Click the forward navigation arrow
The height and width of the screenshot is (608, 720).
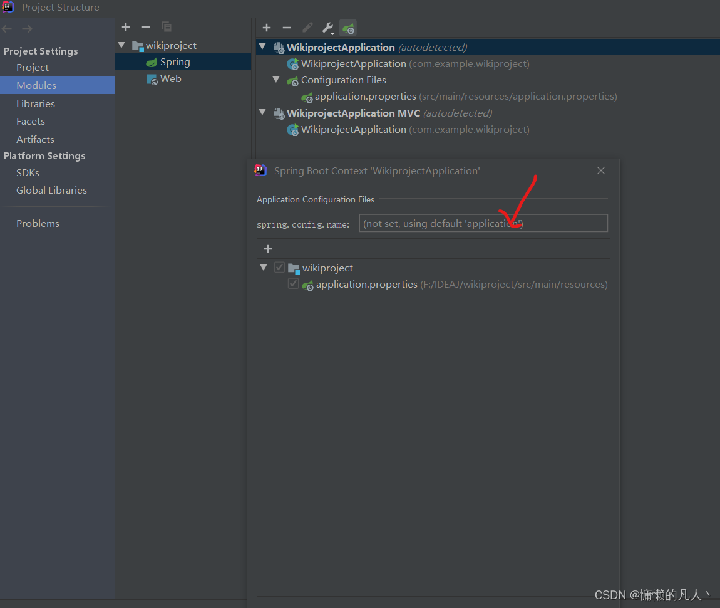pyautogui.click(x=27, y=28)
